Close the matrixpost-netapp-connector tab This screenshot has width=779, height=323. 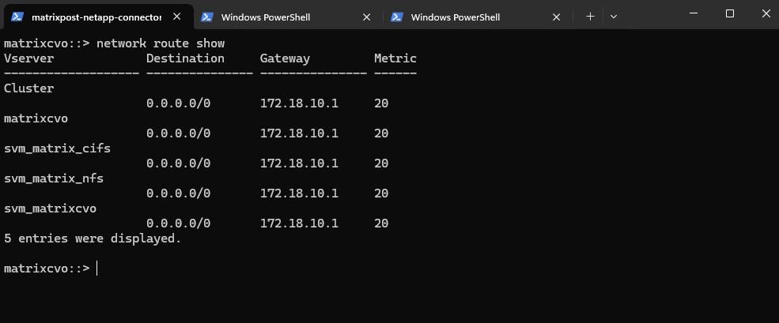click(176, 17)
